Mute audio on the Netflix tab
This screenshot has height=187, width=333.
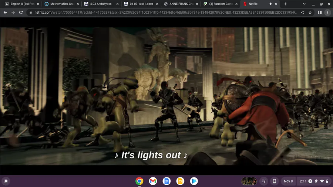coord(270,4)
